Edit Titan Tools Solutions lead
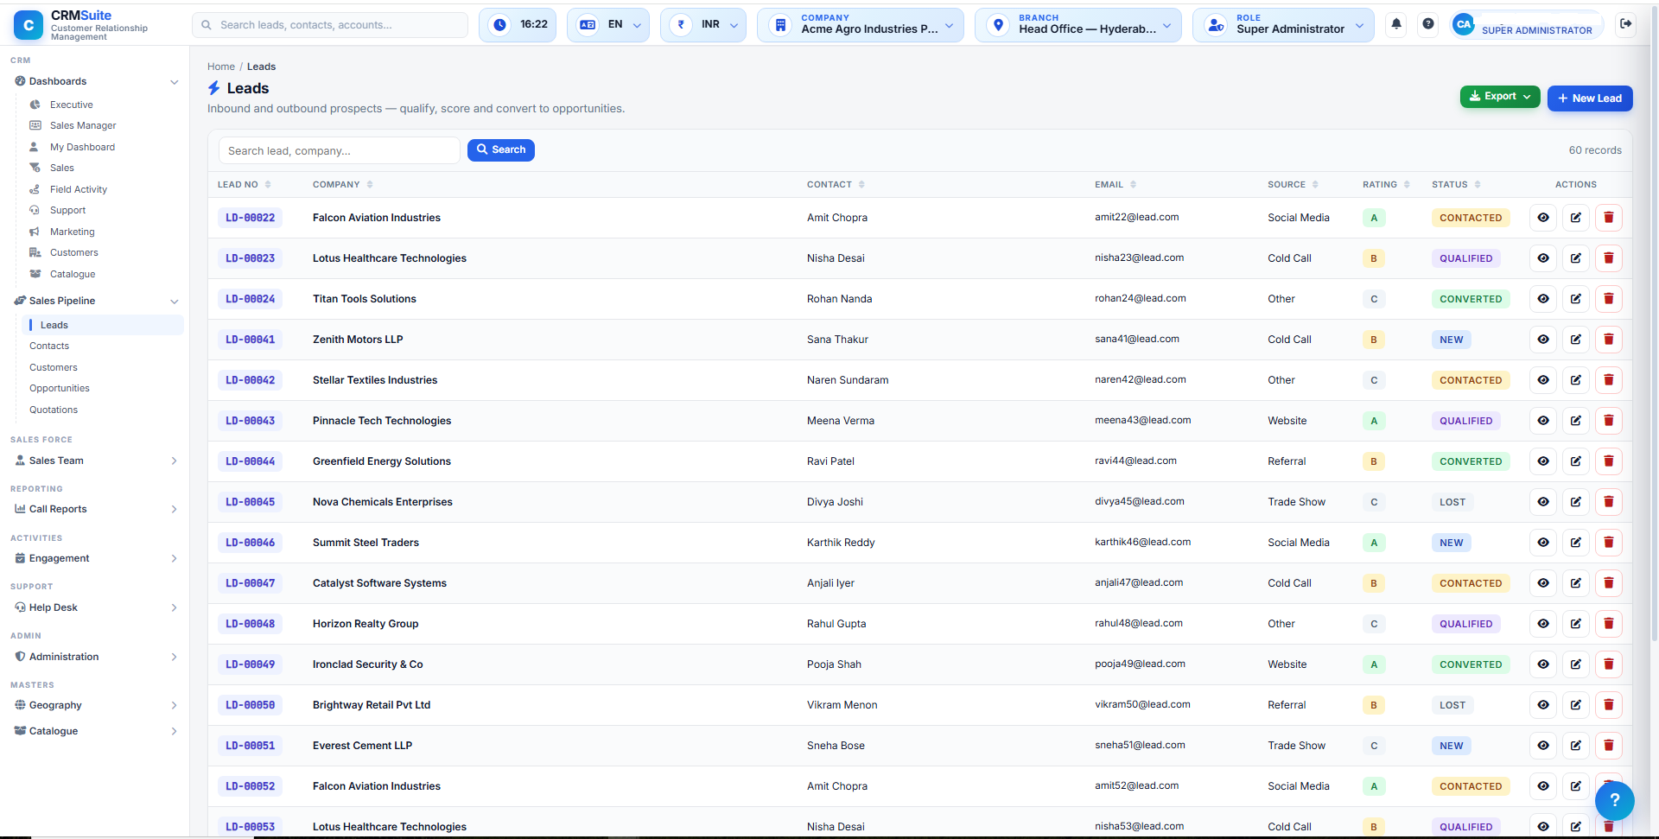This screenshot has width=1659, height=839. (x=1576, y=299)
